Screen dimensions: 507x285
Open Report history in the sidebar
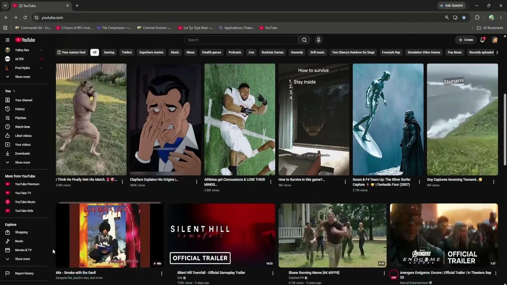[24, 274]
